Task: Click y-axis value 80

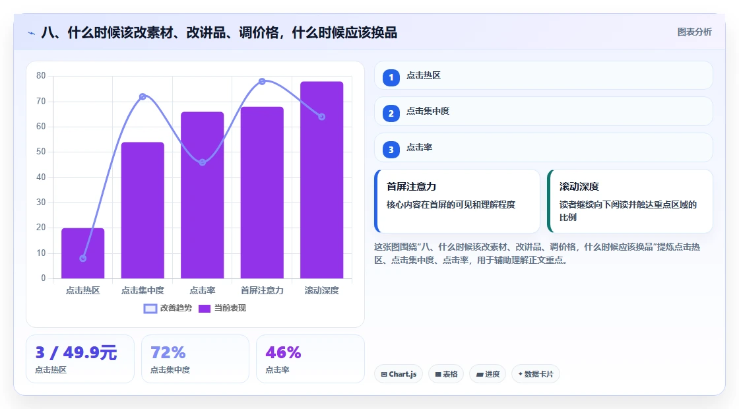Action: pos(41,76)
